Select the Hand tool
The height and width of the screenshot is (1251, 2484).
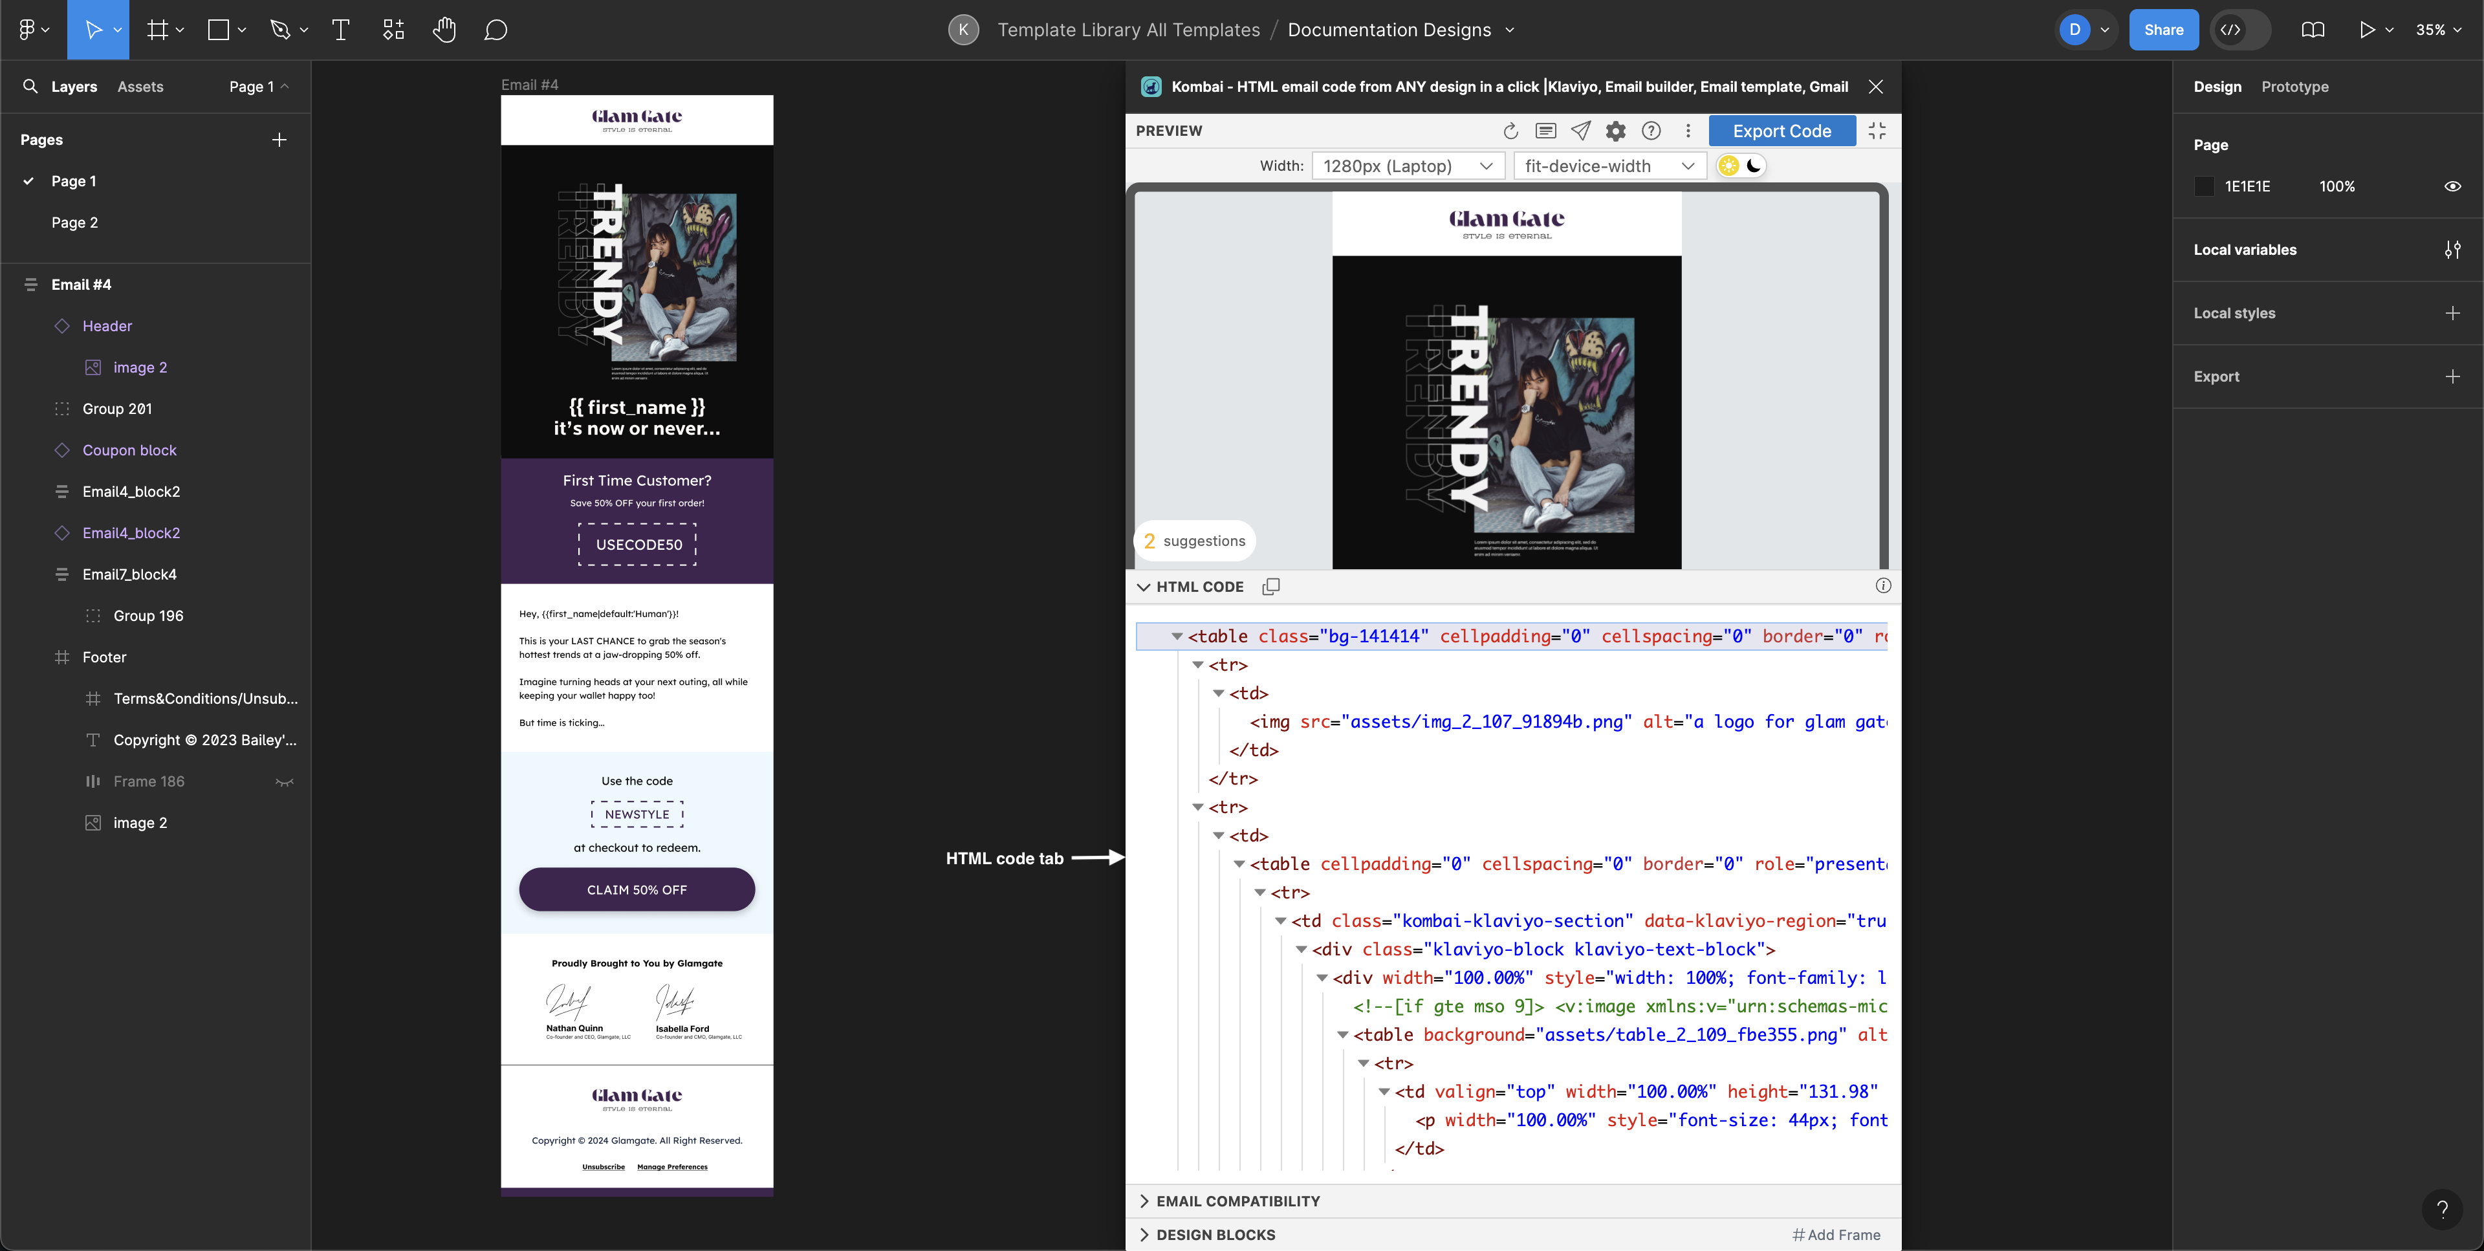[x=444, y=30]
